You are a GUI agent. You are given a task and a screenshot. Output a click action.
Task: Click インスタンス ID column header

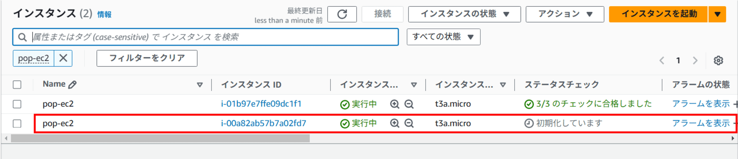251,85
